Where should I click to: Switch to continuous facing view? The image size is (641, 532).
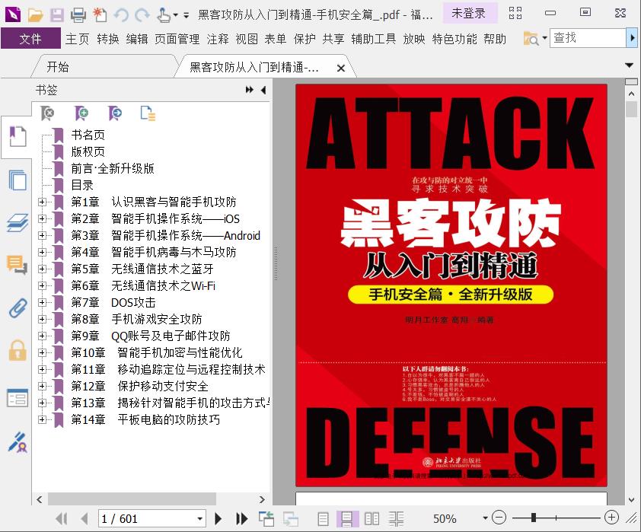396,518
